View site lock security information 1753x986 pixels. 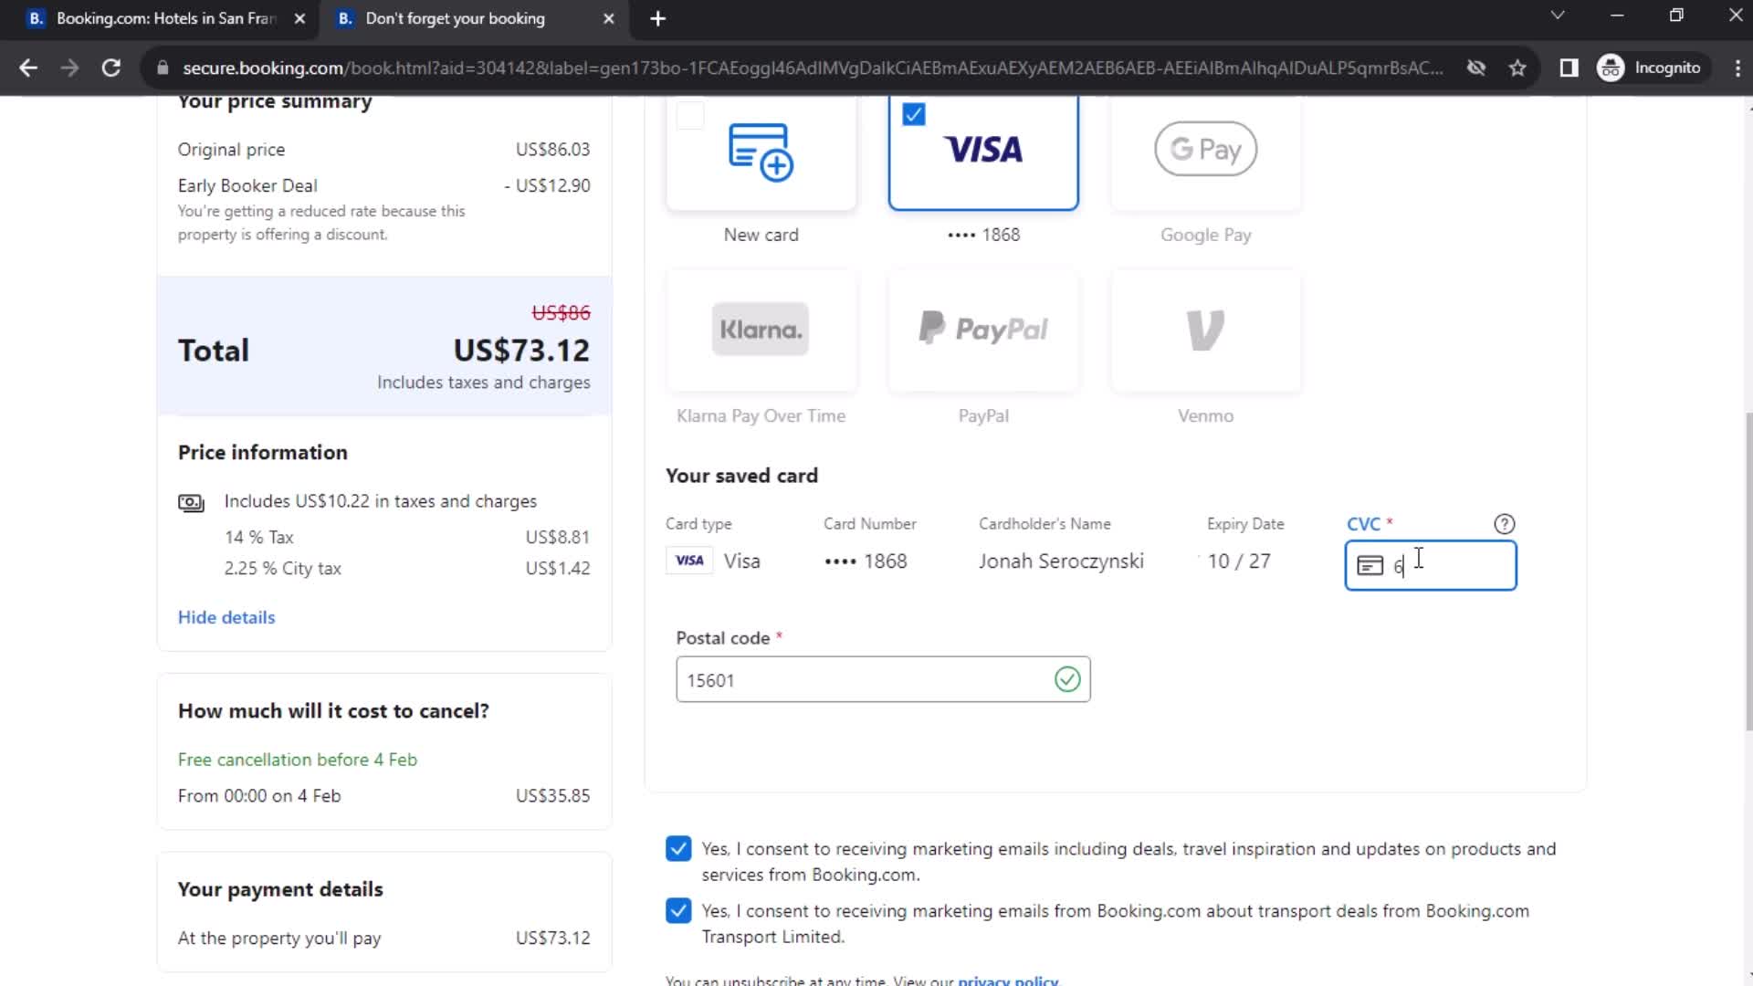[x=163, y=68]
